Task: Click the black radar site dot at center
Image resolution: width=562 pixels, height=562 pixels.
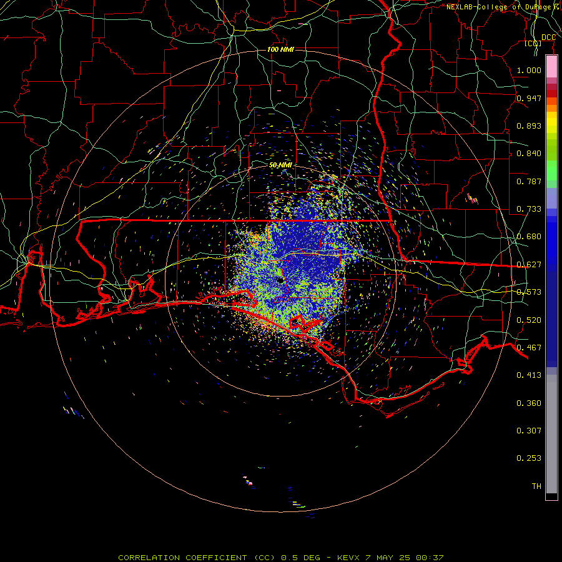Action: [x=280, y=280]
